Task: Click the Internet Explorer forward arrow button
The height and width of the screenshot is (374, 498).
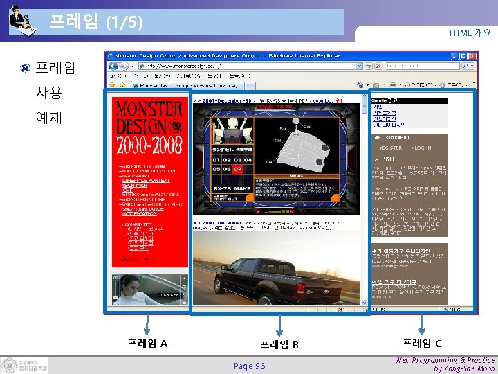Action: [x=124, y=66]
